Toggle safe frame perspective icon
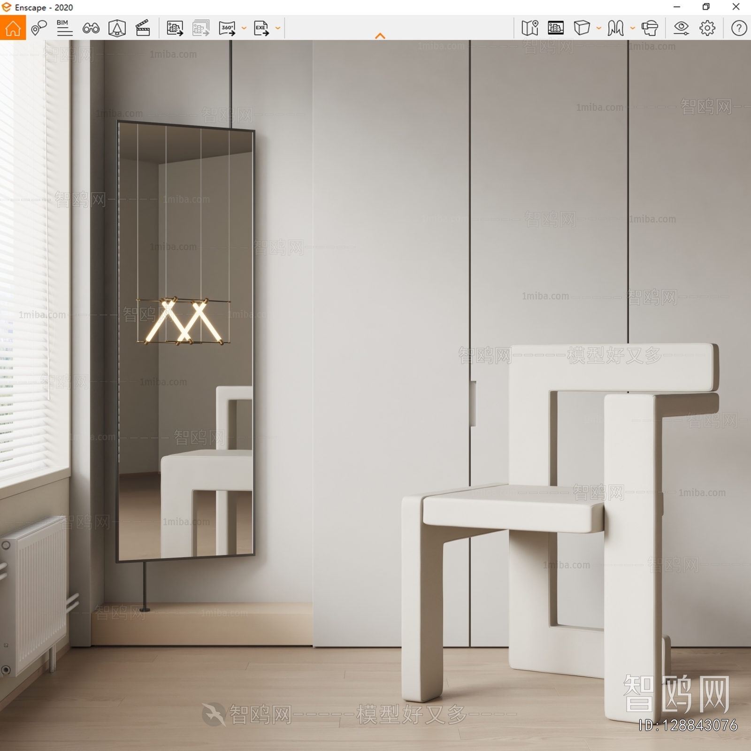The image size is (751, 751). tap(117, 28)
